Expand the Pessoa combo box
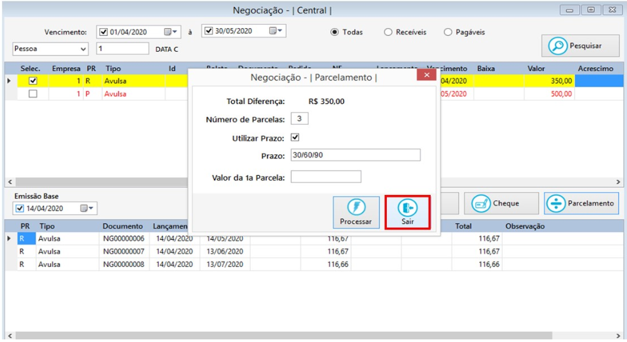The image size is (627, 342). click(x=83, y=49)
